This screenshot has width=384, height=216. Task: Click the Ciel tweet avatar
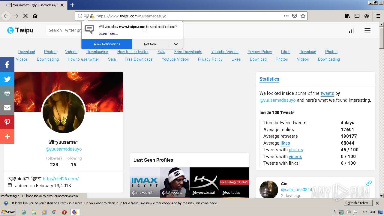(269, 190)
